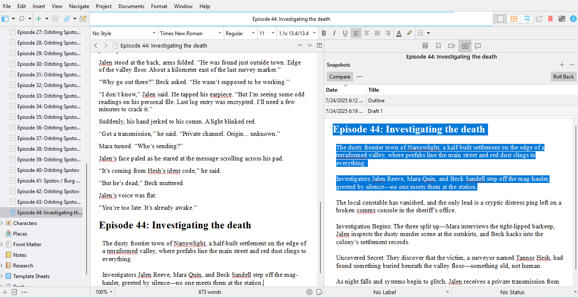578x298 pixels.
Task: Add a new snapshot with plus icon
Action: click(562, 65)
